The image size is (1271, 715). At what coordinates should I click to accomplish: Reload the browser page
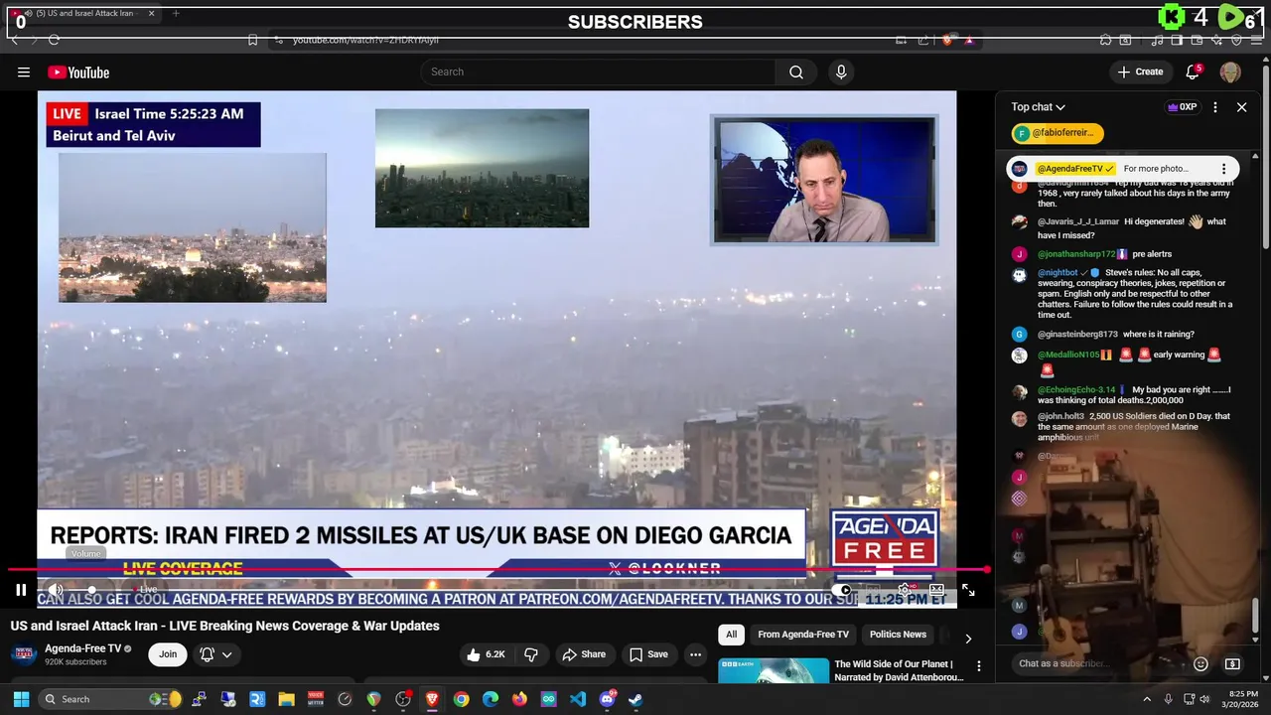click(54, 40)
